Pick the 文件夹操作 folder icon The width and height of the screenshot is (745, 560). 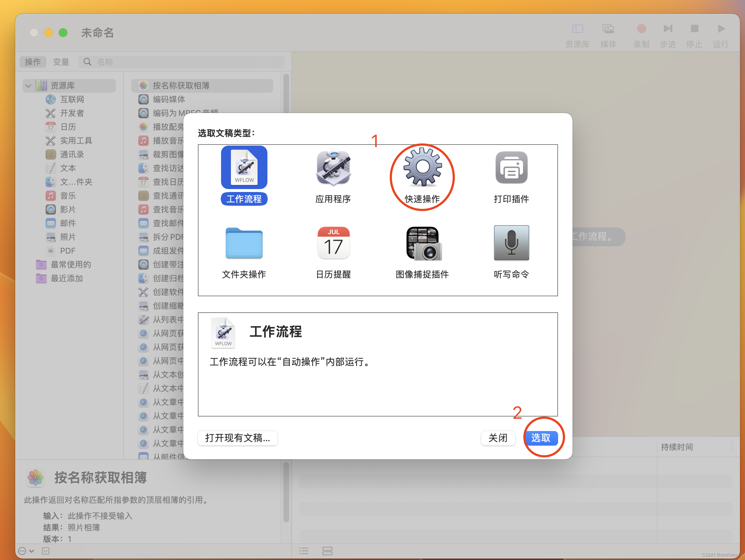coord(244,243)
